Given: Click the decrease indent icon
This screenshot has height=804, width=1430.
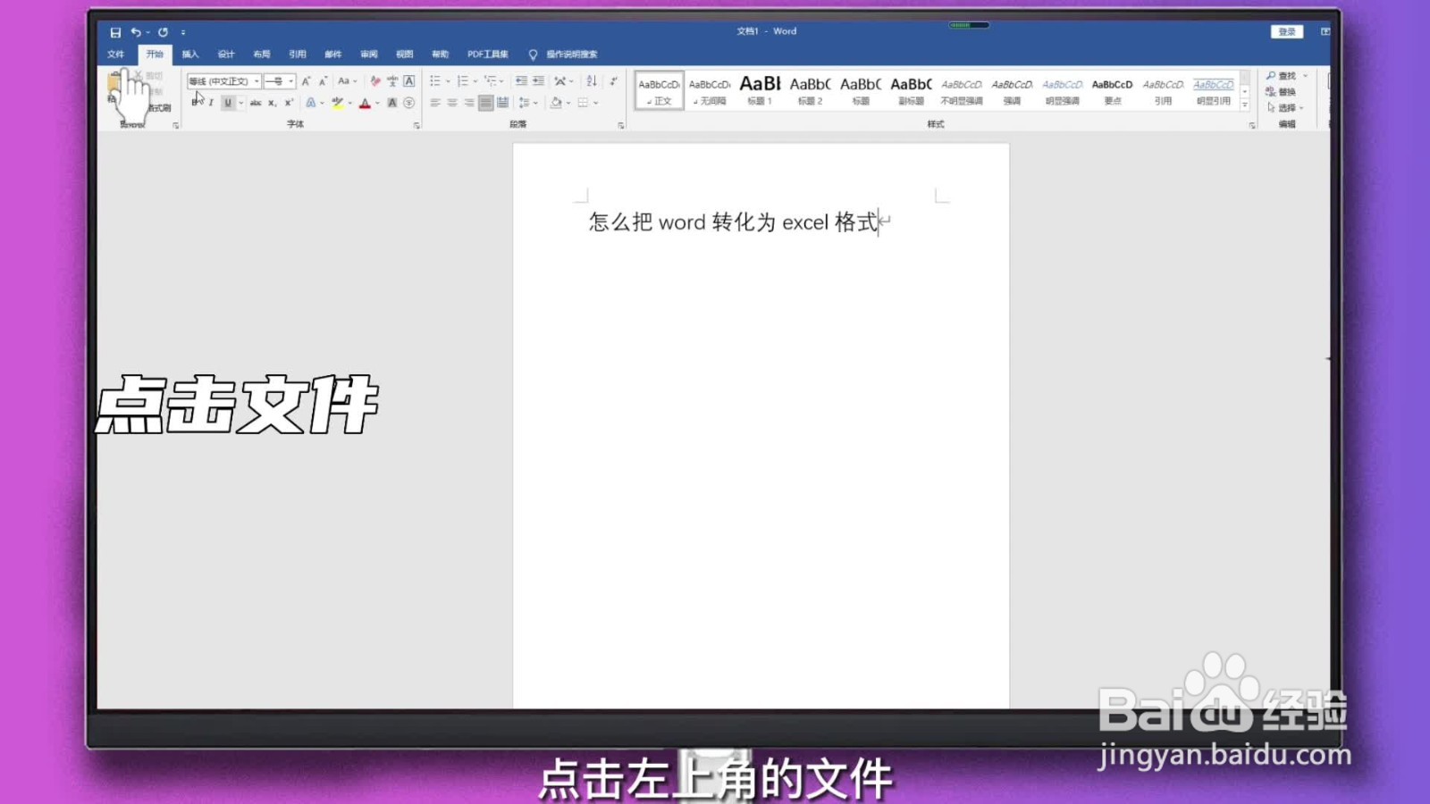Looking at the screenshot, I should coord(521,81).
